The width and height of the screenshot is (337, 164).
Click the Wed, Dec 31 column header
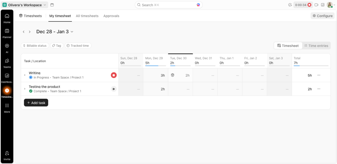(205, 61)
